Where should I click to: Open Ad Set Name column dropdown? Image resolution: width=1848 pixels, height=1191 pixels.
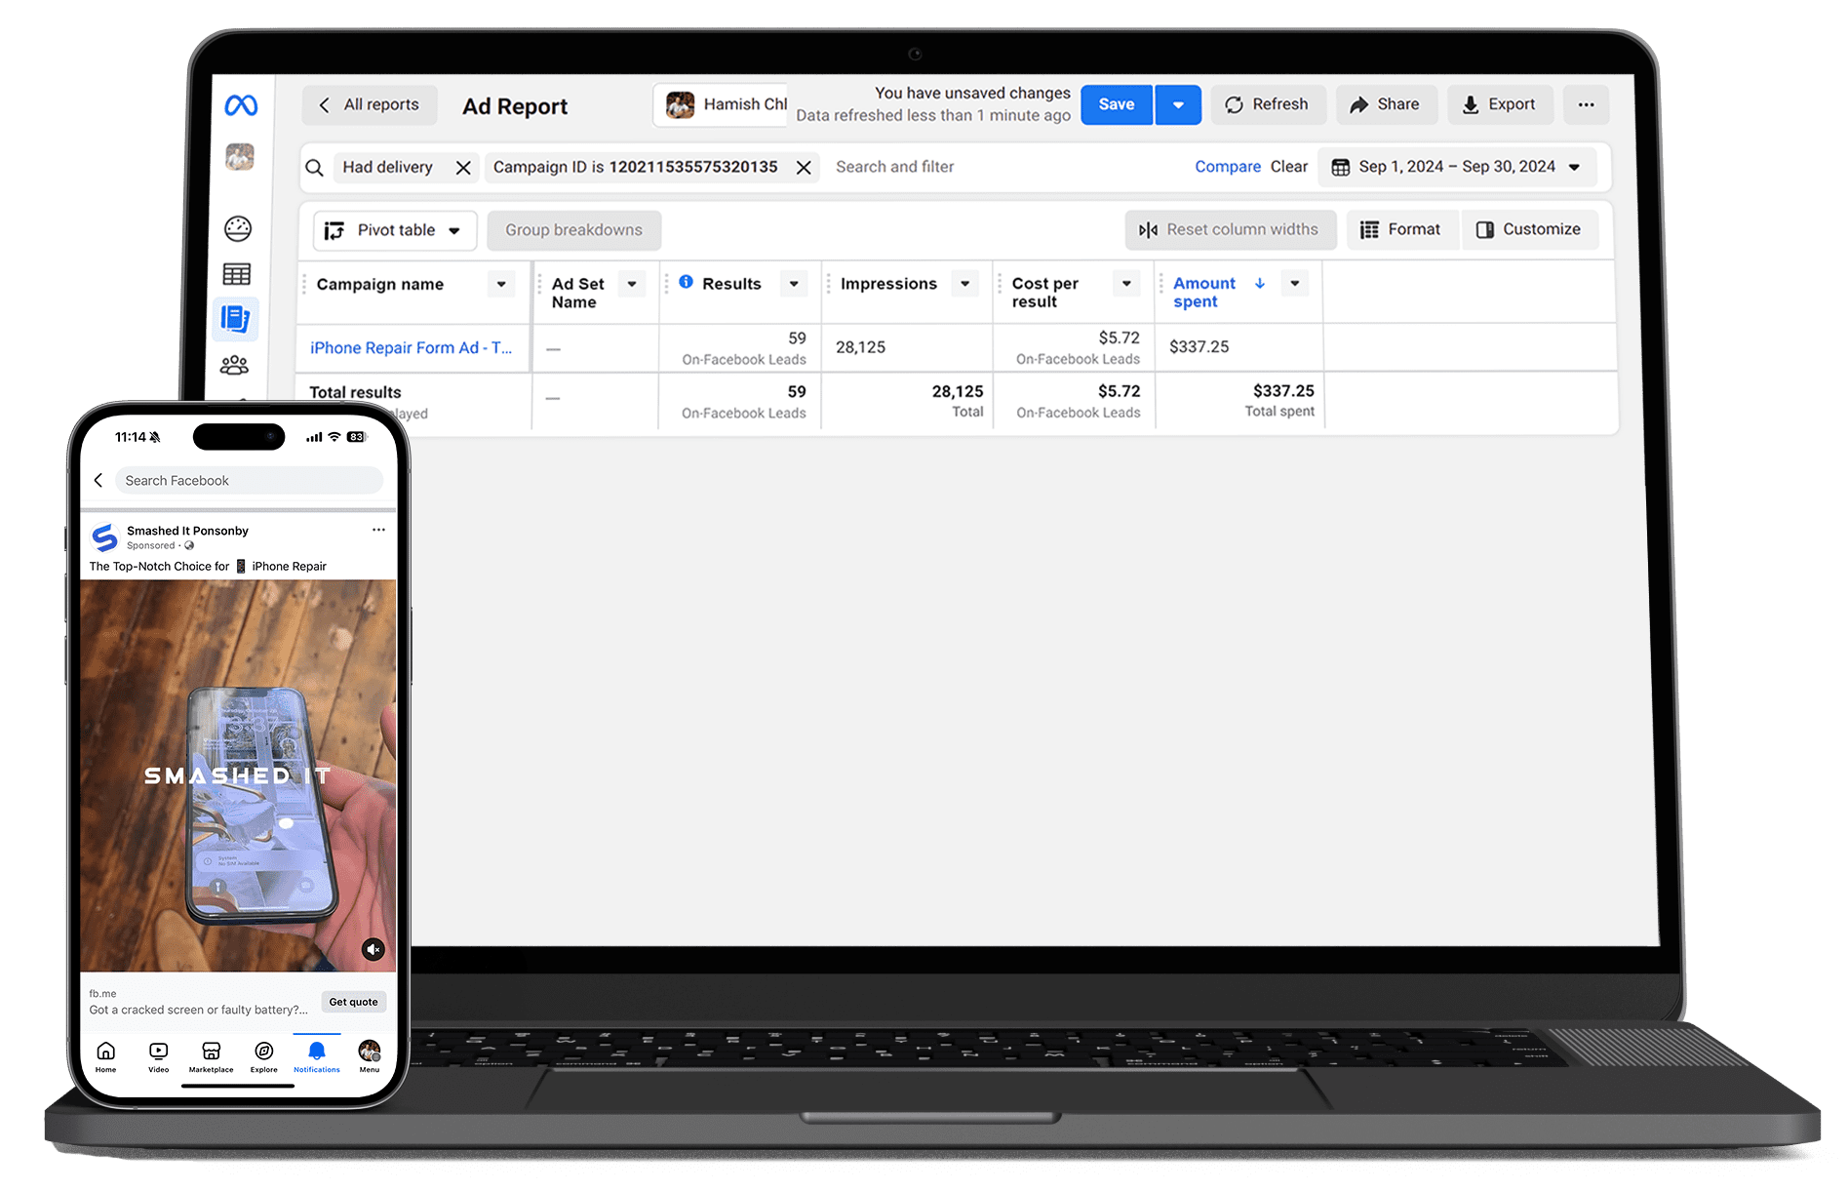click(632, 284)
